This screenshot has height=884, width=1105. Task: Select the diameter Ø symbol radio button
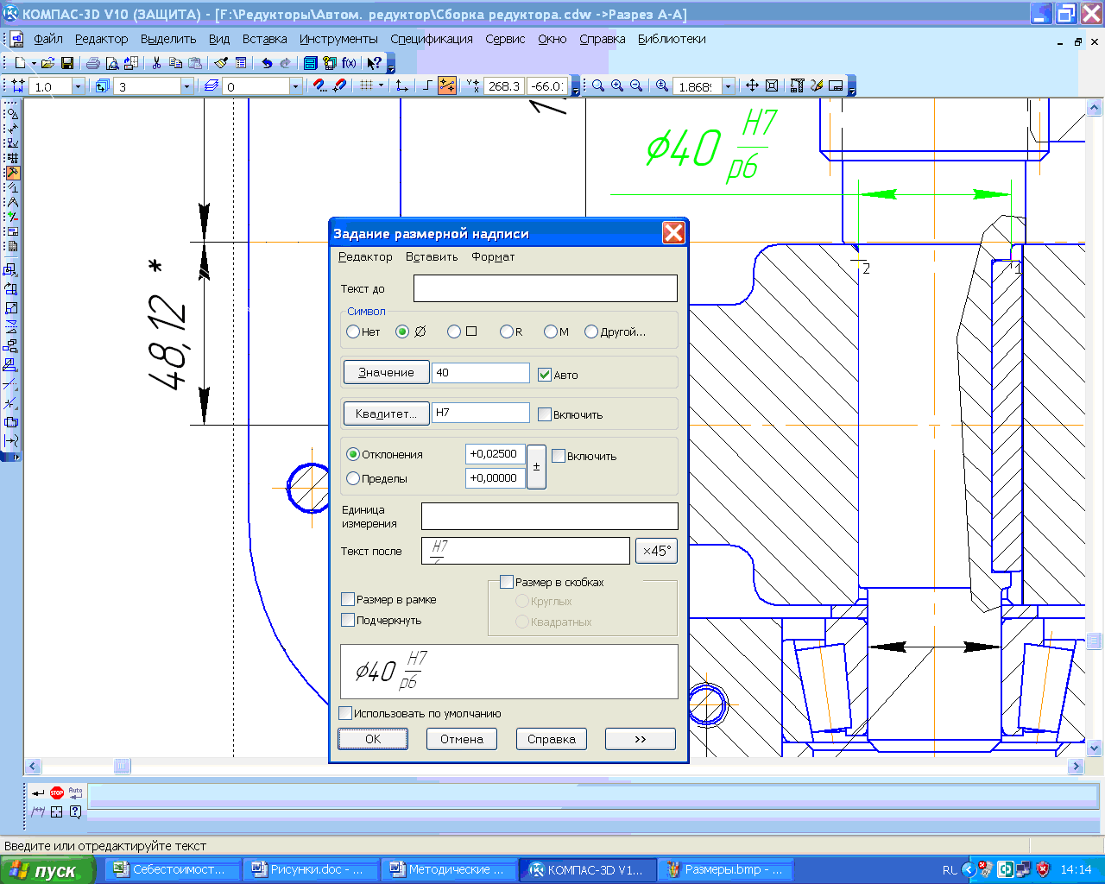click(x=402, y=331)
